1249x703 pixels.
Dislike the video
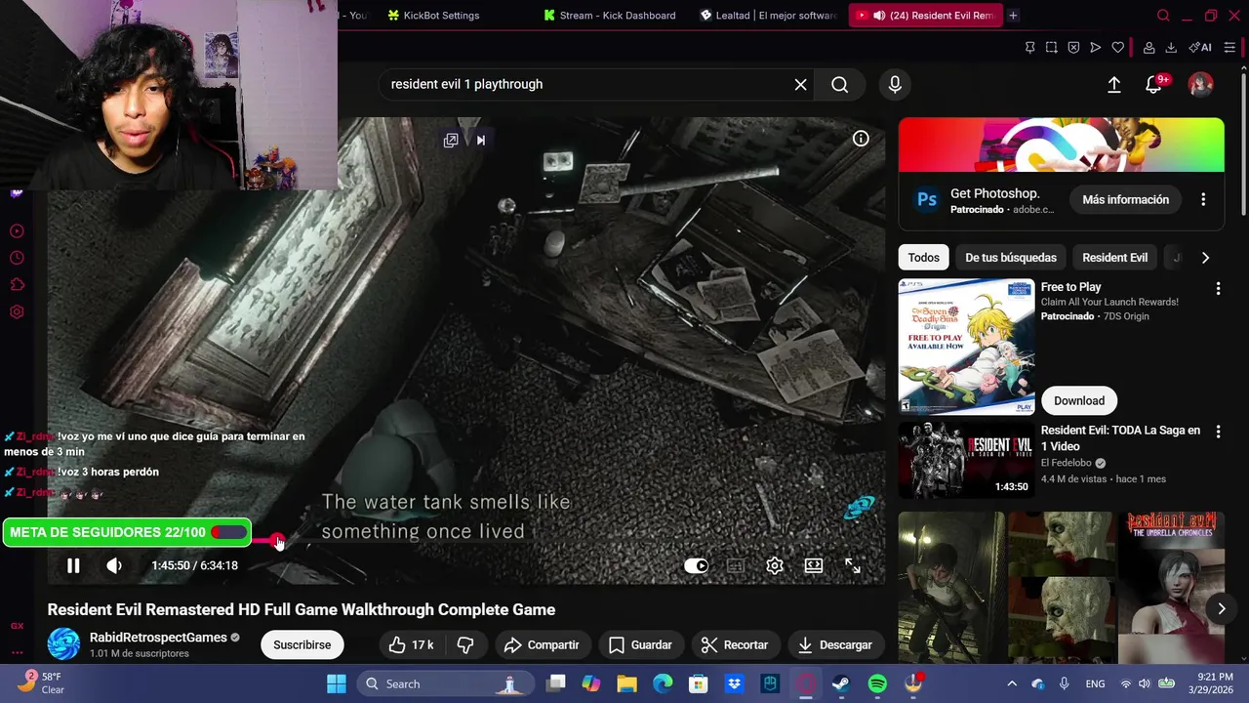tap(465, 644)
